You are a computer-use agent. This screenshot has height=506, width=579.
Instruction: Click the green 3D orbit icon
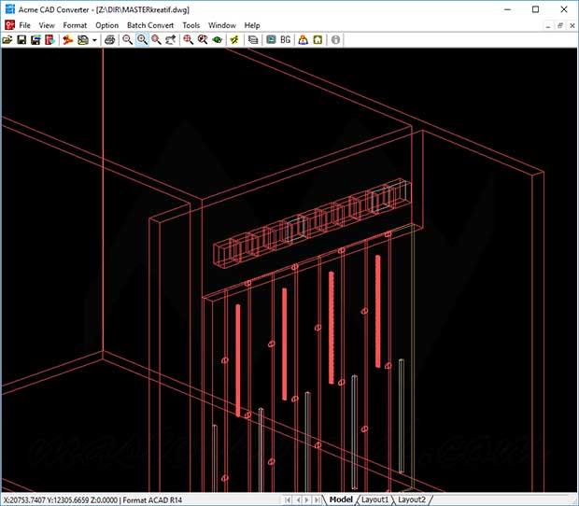point(217,40)
